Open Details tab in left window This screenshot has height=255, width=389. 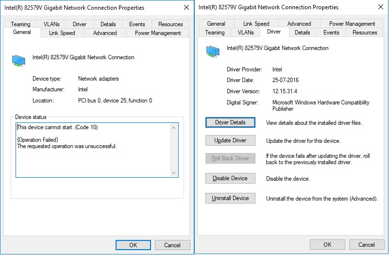point(108,24)
